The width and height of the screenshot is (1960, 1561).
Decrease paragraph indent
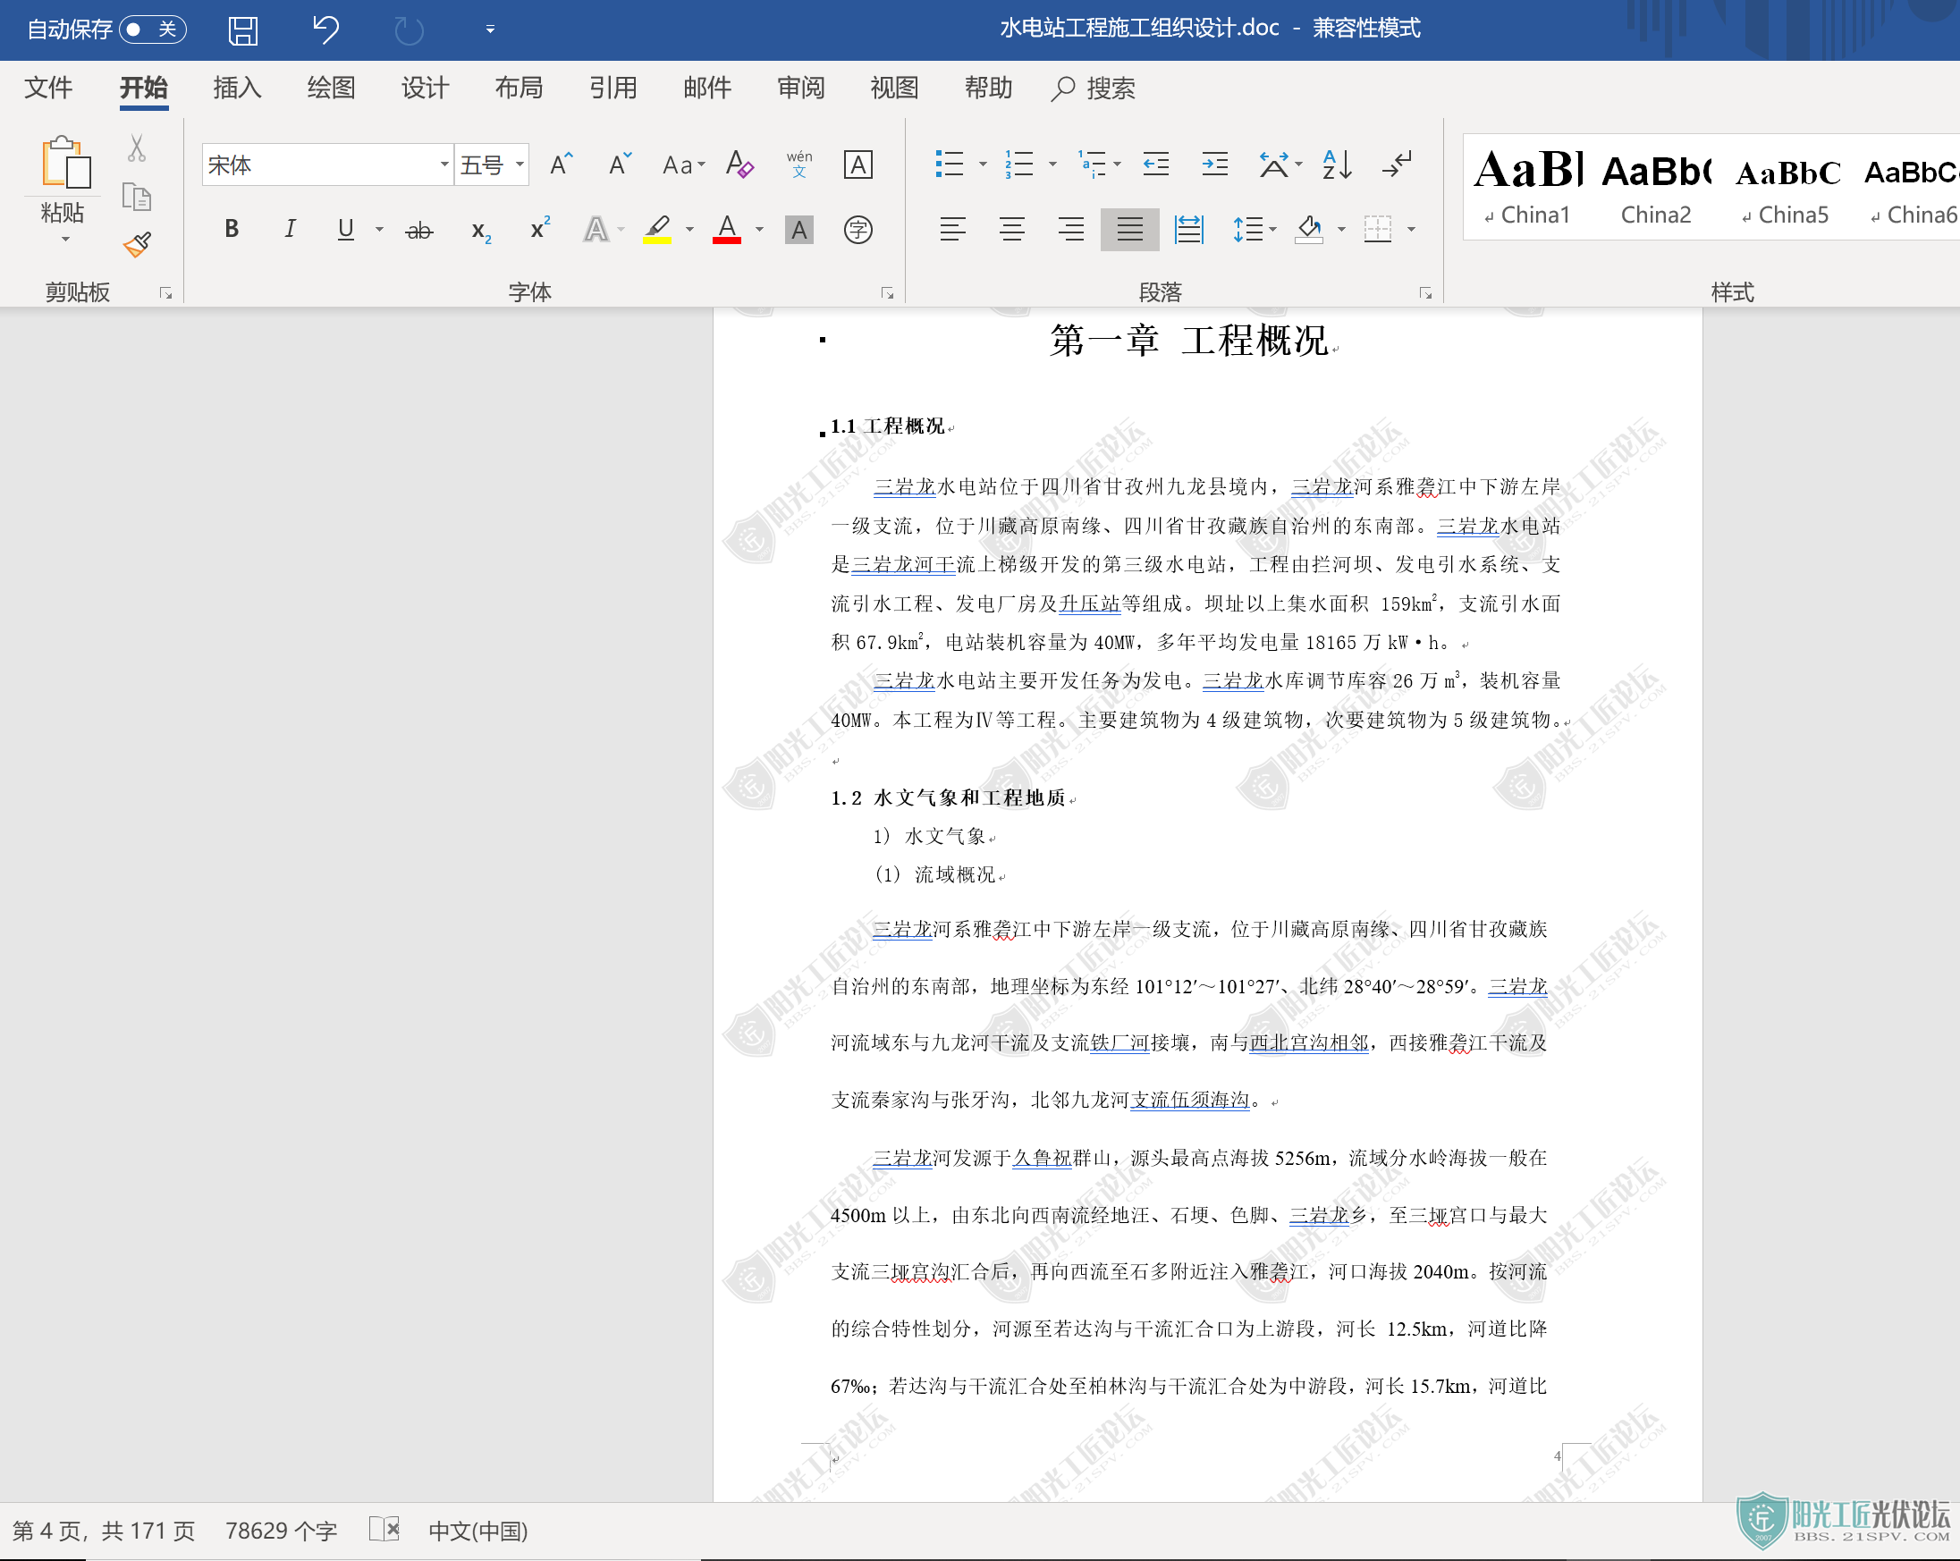pyautogui.click(x=1155, y=165)
